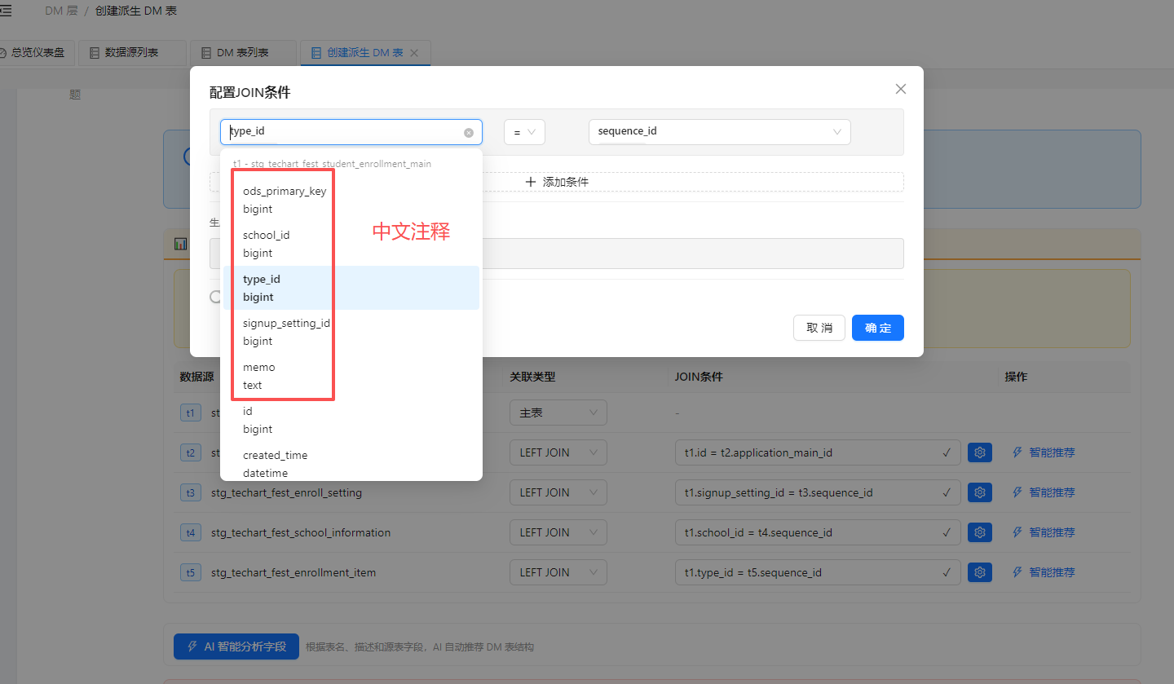1174x684 pixels.
Task: Open settings gear for t5 JOIN condition
Action: 980,572
